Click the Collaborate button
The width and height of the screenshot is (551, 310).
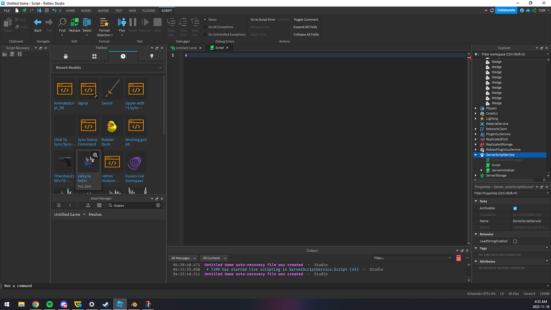tap(506, 10)
